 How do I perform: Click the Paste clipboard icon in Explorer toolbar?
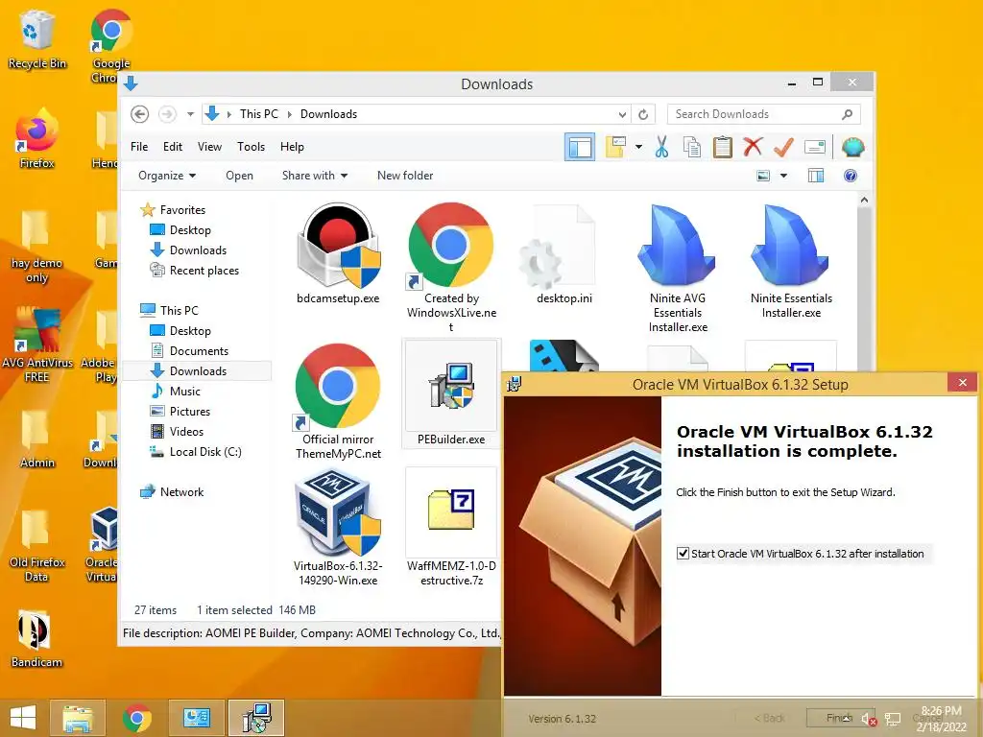tap(722, 147)
